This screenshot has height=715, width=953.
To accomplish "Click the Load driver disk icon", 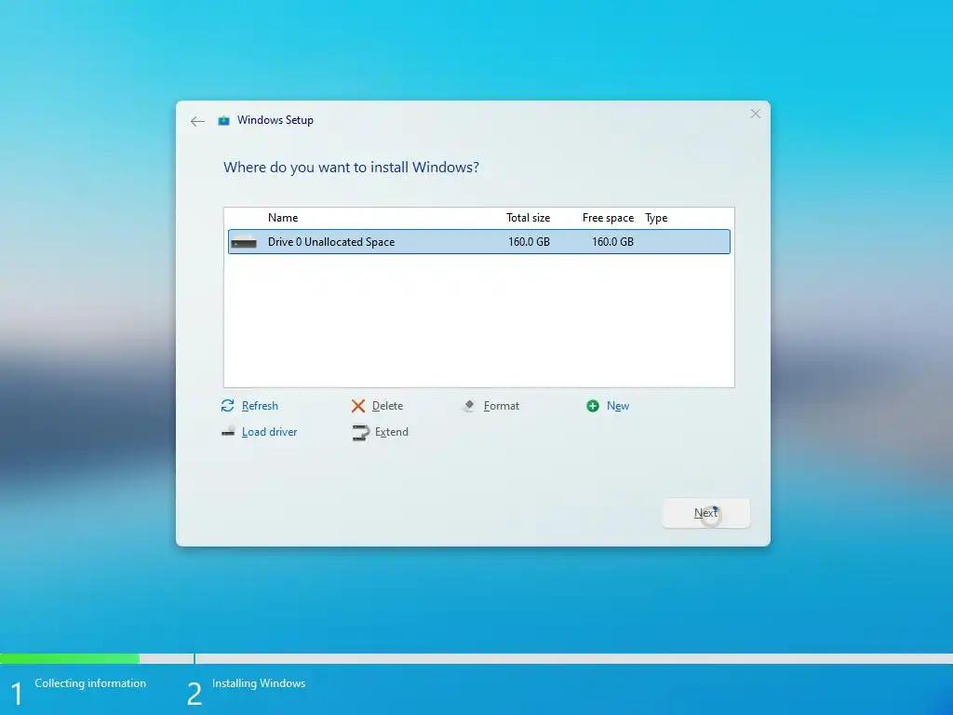I will click(x=228, y=432).
